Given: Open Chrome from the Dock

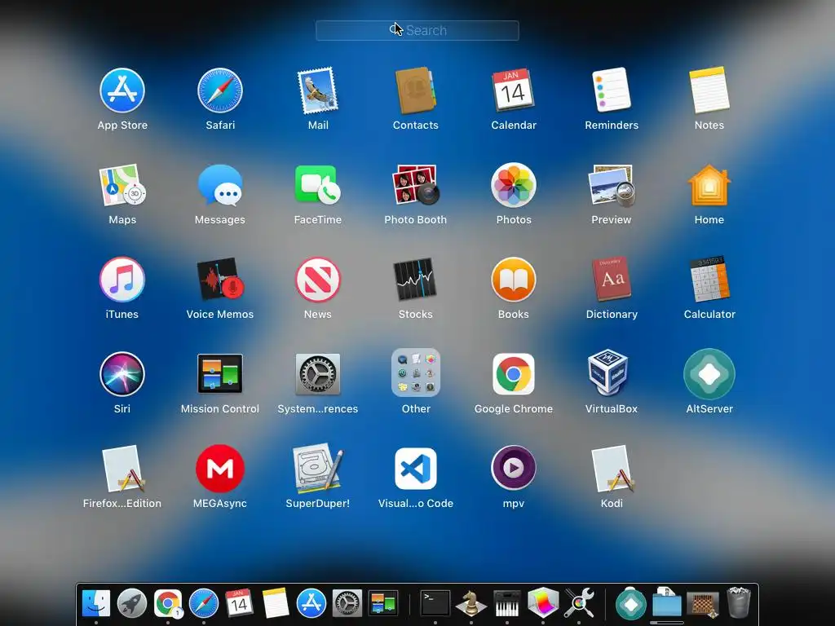Looking at the screenshot, I should coord(168,603).
